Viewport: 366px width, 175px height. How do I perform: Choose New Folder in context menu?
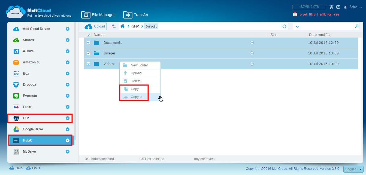140,65
